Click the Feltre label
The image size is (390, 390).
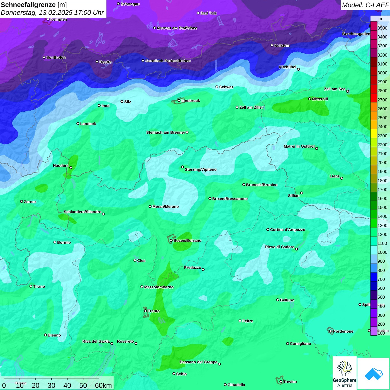tap(248, 321)
